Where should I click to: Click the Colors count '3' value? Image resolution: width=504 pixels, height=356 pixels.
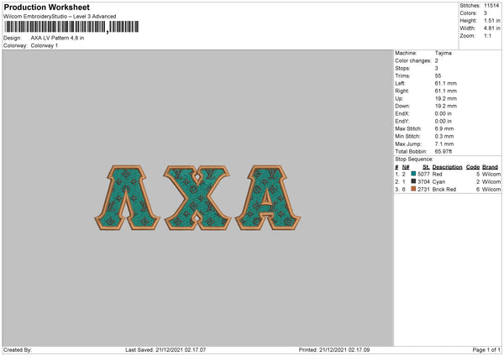point(486,13)
